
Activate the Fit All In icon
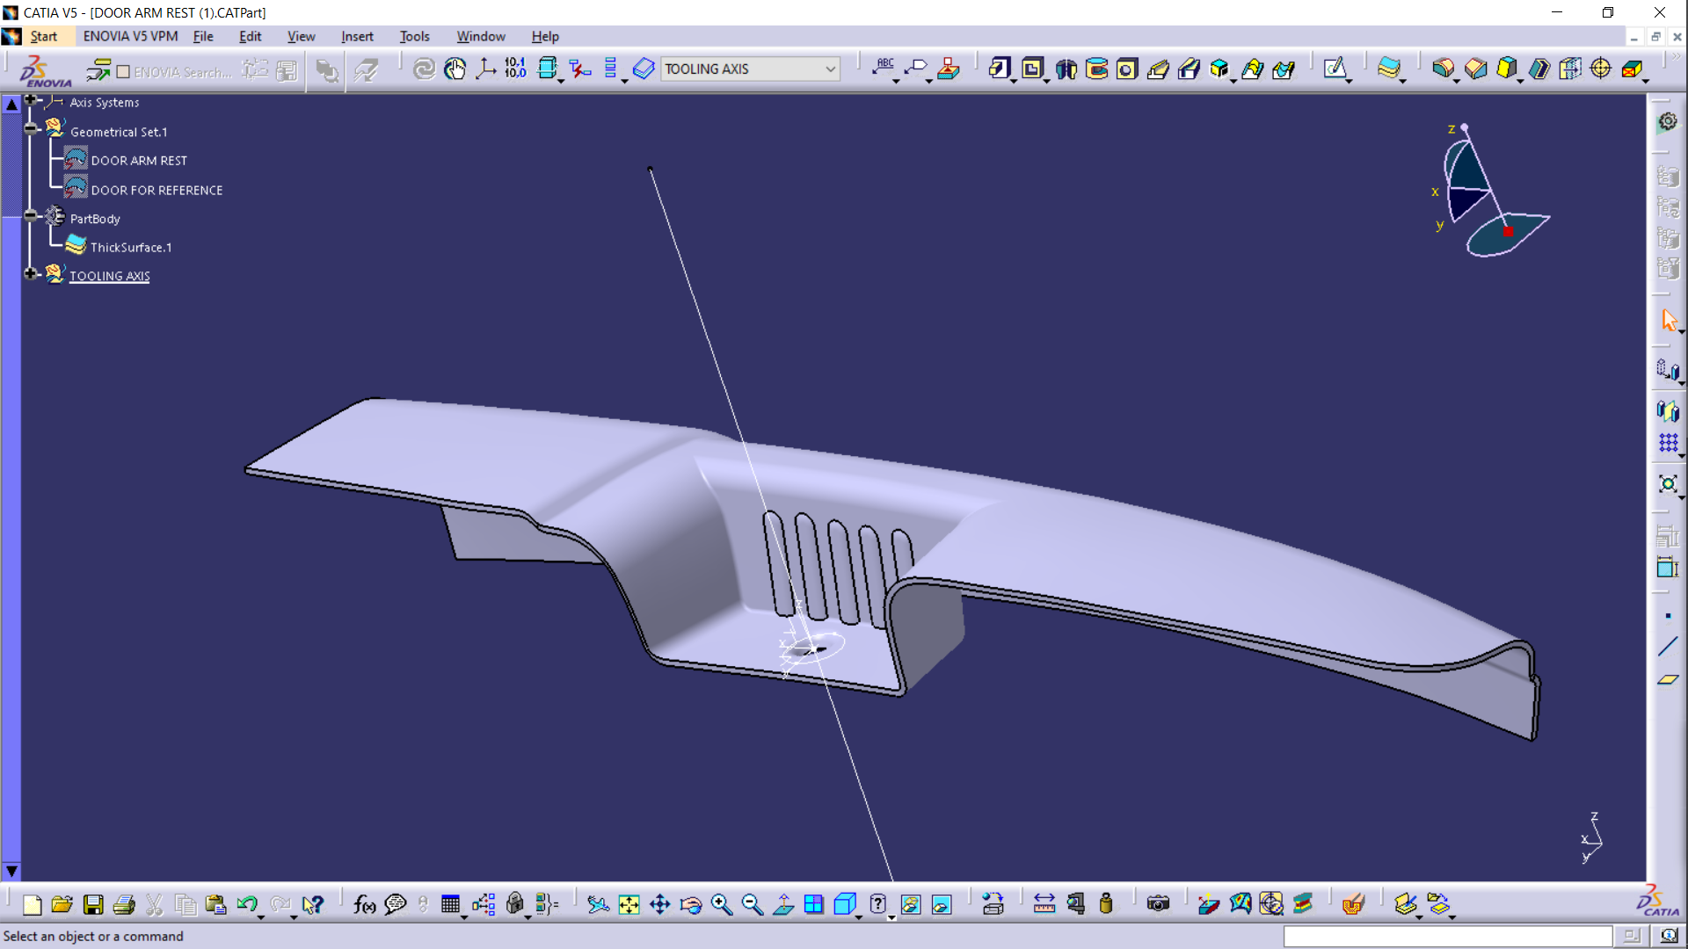[x=629, y=904]
